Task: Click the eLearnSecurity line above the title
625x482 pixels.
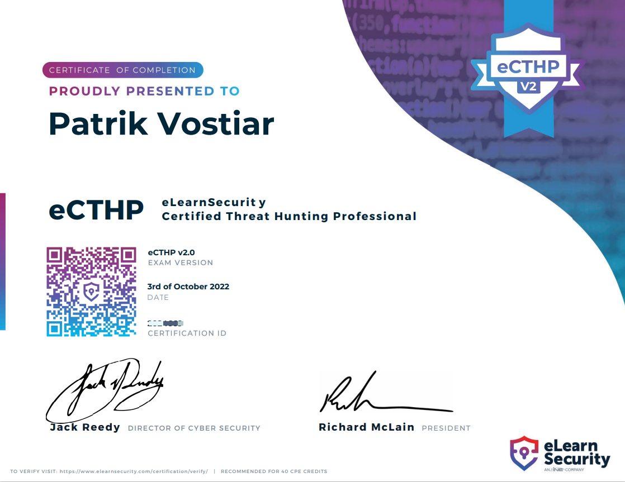Action: tap(214, 202)
